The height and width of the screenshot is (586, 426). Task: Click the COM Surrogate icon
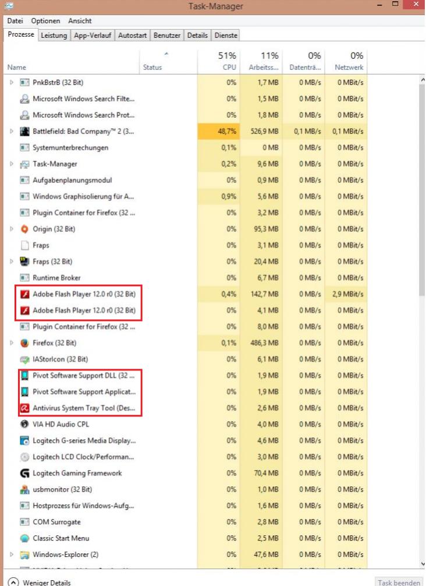[24, 522]
